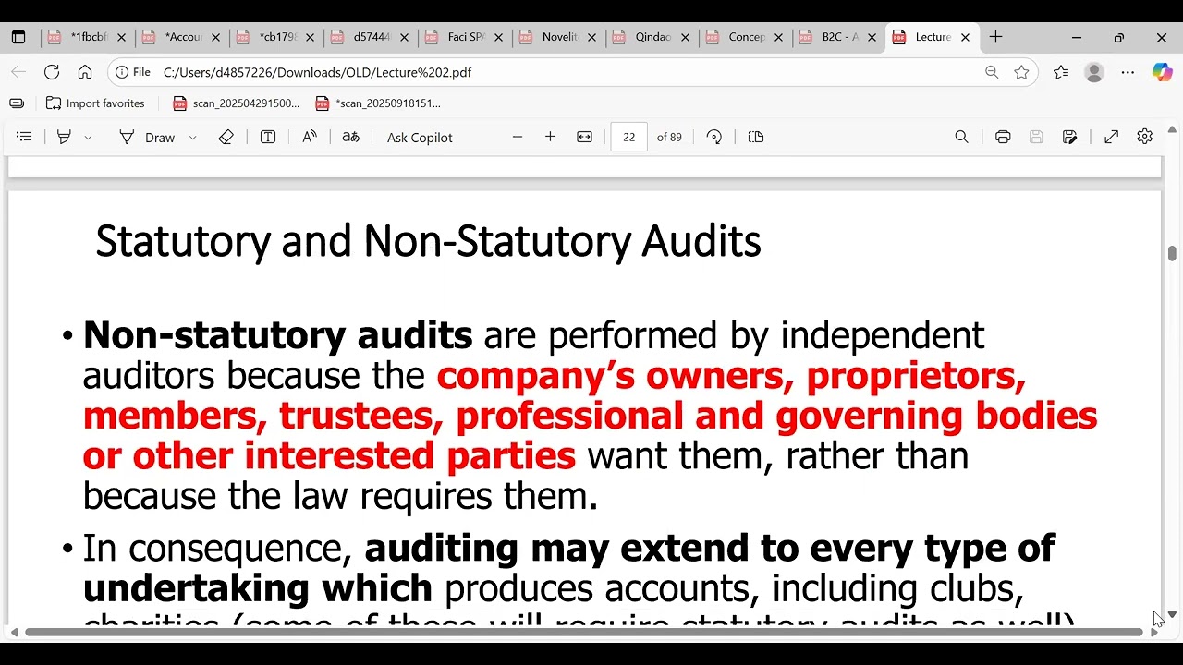Switch to the Concep tab
The width and height of the screenshot is (1183, 665).
pos(748,38)
